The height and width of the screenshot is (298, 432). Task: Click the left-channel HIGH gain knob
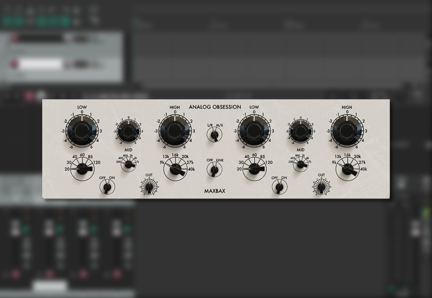point(175,131)
